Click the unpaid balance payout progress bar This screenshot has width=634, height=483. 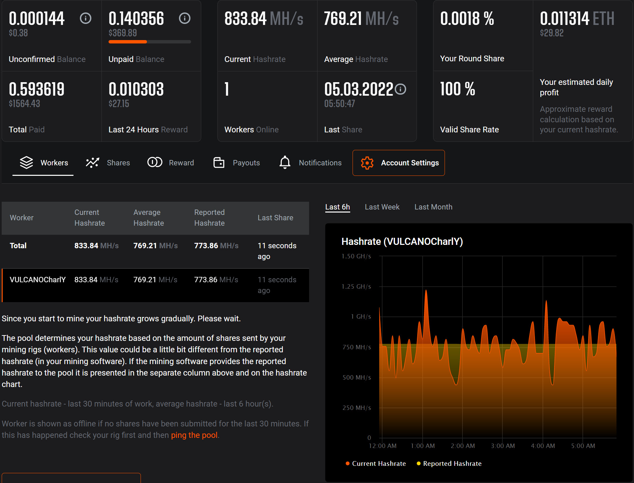click(x=150, y=42)
